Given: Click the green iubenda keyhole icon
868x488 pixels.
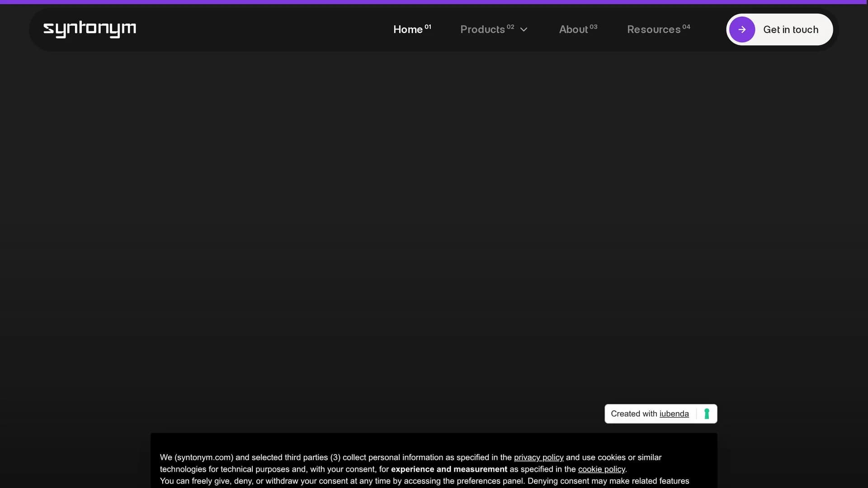Looking at the screenshot, I should 707,414.
